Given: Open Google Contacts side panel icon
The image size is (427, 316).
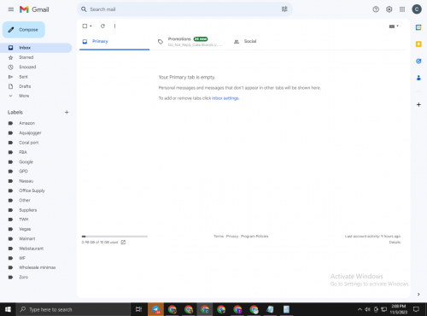Looking at the screenshot, I should (x=418, y=78).
